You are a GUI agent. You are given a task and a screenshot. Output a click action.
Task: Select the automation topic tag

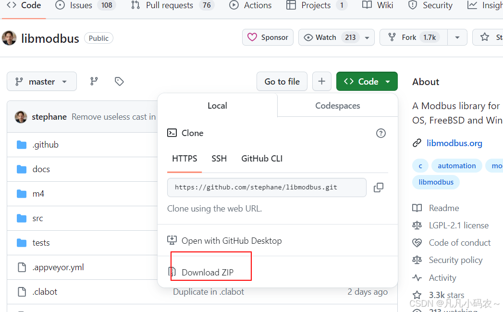pos(457,166)
